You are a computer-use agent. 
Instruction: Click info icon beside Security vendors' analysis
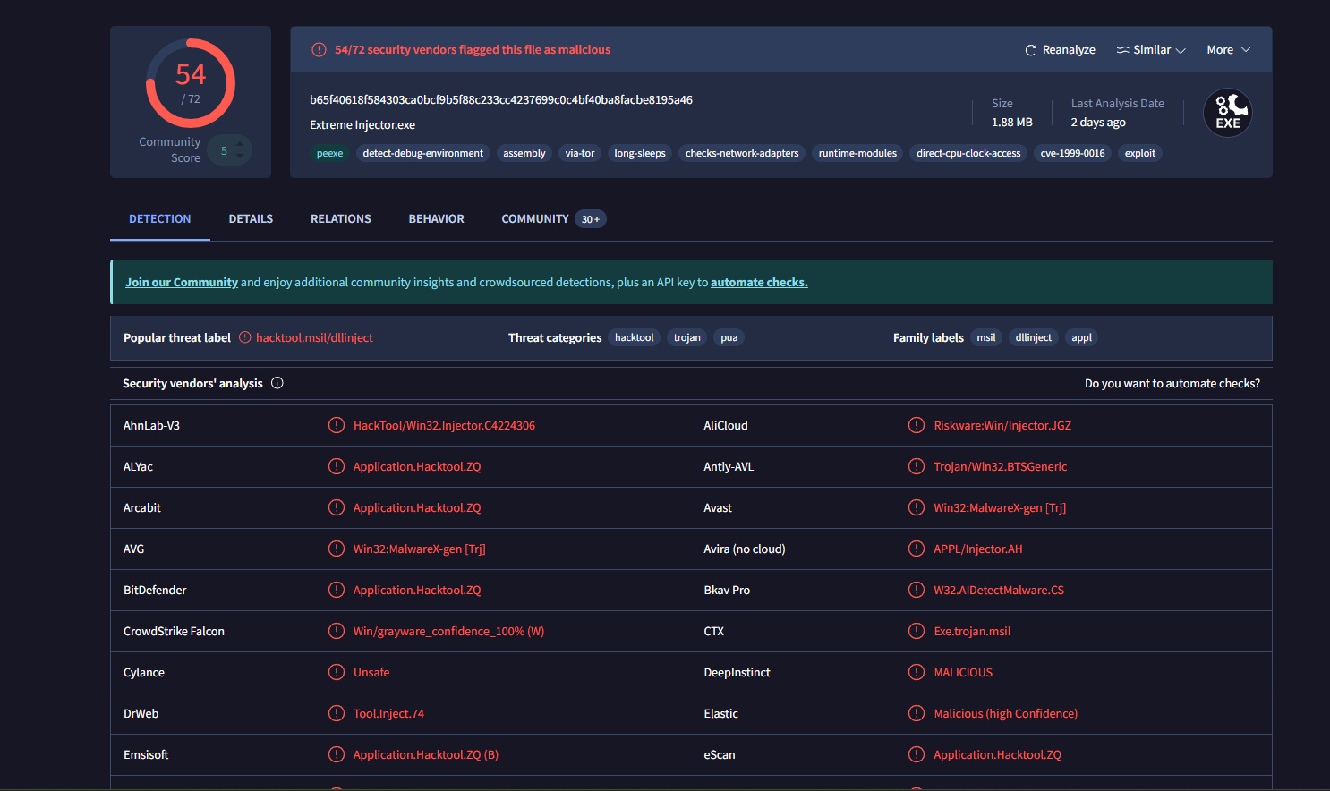(277, 383)
